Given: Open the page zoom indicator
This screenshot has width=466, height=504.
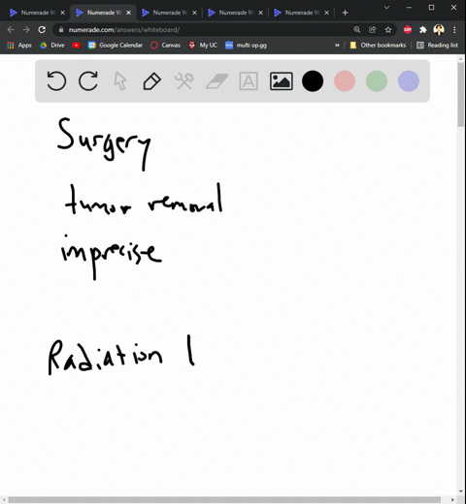Looking at the screenshot, I should pyautogui.click(x=356, y=30).
